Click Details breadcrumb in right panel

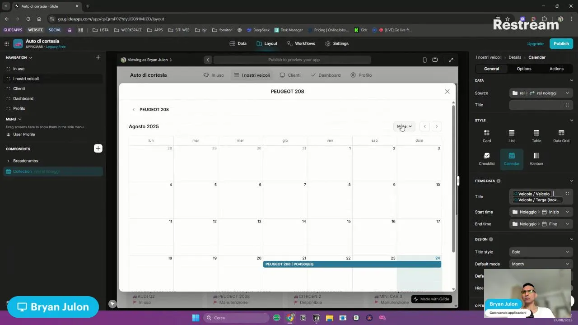[515, 57]
